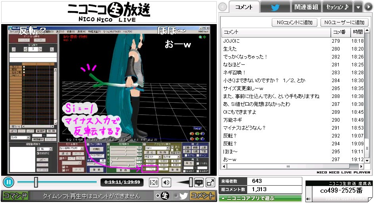374x203 pixels.
Task: Go to the next frame in MMD
Action: (x=40, y=49)
